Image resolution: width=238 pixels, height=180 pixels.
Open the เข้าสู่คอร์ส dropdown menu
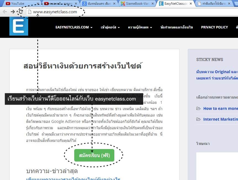[x=110, y=27]
